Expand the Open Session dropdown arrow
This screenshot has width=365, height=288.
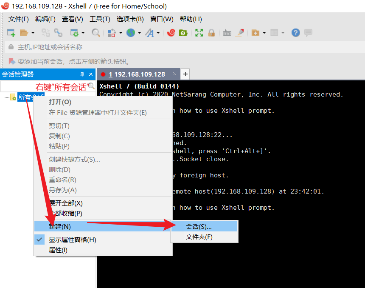(33, 33)
